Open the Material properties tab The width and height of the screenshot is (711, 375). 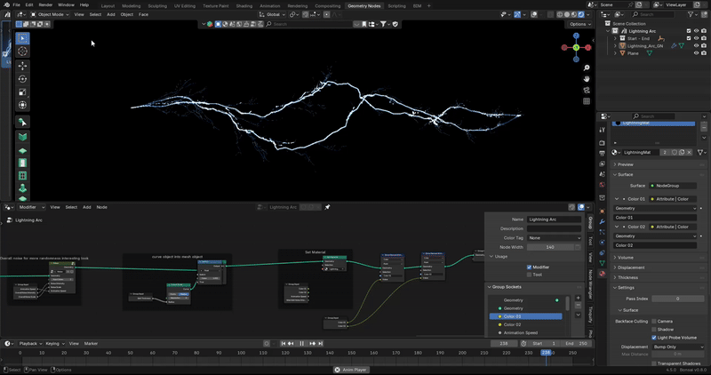click(603, 274)
